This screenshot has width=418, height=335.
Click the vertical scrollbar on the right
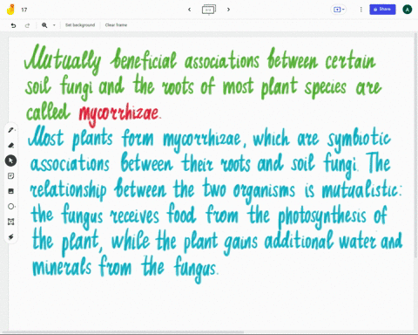(416, 146)
